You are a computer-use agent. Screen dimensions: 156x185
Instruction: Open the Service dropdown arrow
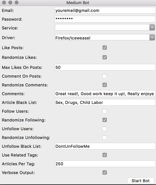tap(152, 27)
